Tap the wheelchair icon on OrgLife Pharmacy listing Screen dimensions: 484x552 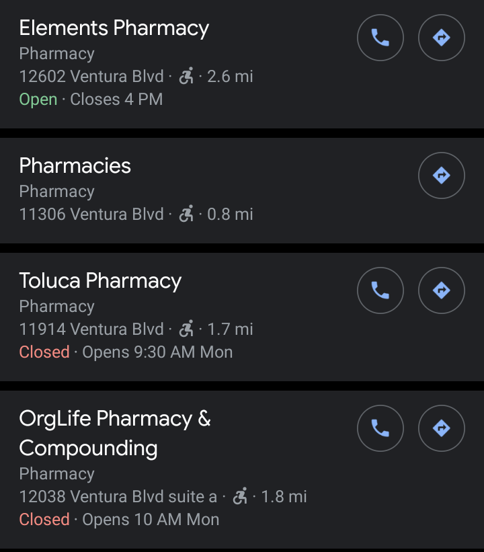pos(240,496)
